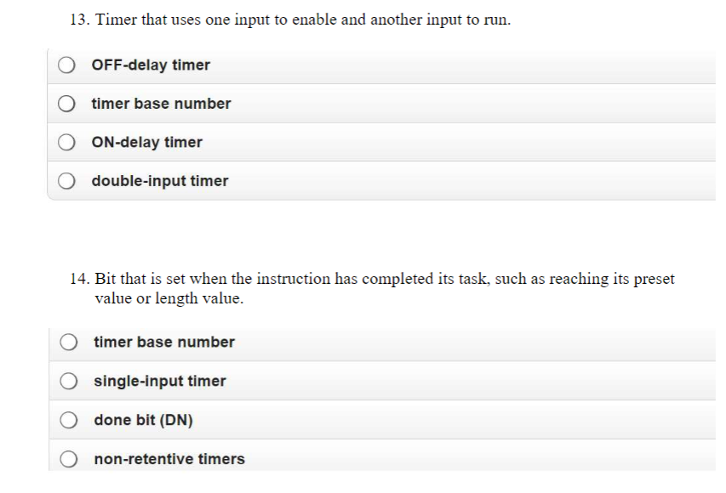Select timer base number for question 14
This screenshot has height=493, width=726.
(x=68, y=342)
